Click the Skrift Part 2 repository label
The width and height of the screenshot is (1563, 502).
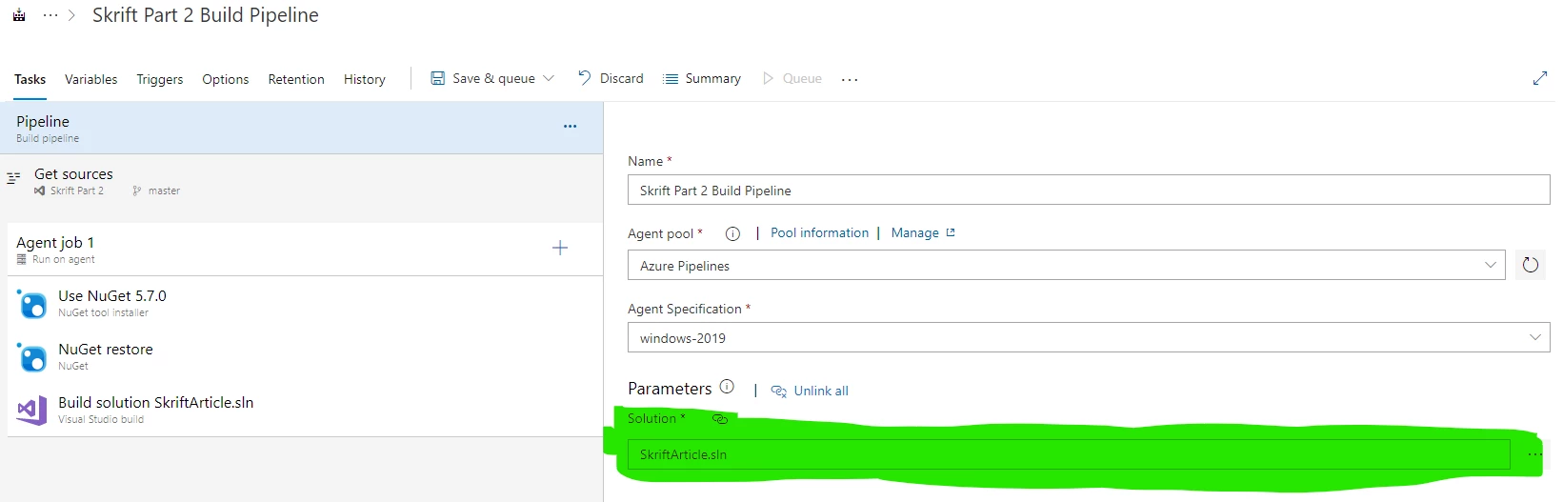point(76,191)
